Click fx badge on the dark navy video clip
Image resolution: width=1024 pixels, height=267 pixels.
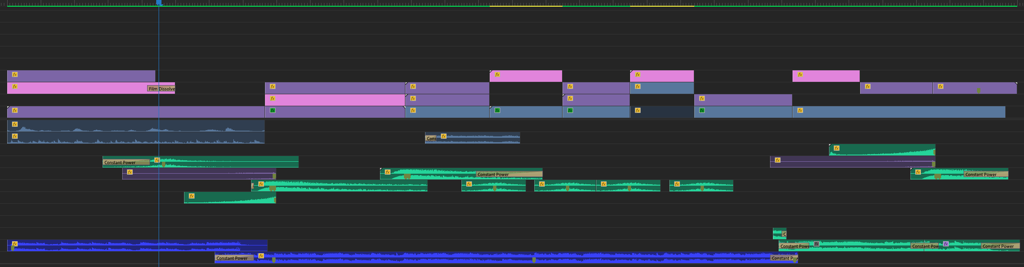coord(637,111)
